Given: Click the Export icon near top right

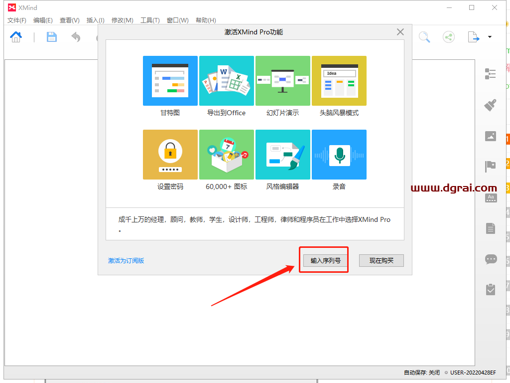Looking at the screenshot, I should pos(473,37).
